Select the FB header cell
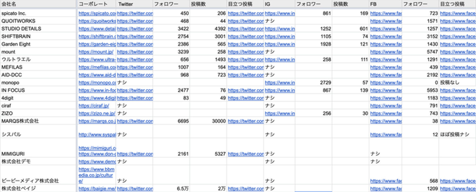The width and height of the screenshot is (476, 192). [385, 4]
